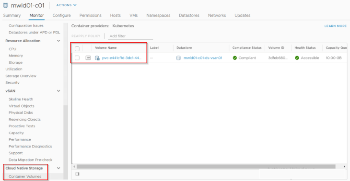Screen dimensions: 350x181
Task: Open Performance Diagnostics under vSAN
Action: (x=30, y=147)
